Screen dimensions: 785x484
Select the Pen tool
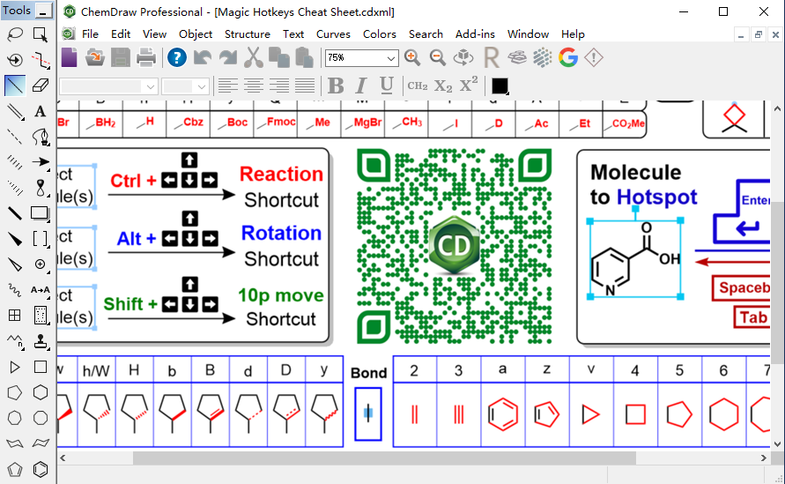click(40, 137)
